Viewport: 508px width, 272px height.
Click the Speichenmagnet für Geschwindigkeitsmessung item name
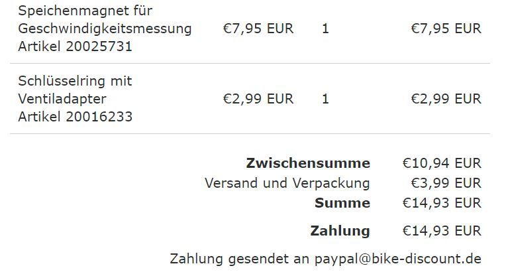click(105, 20)
